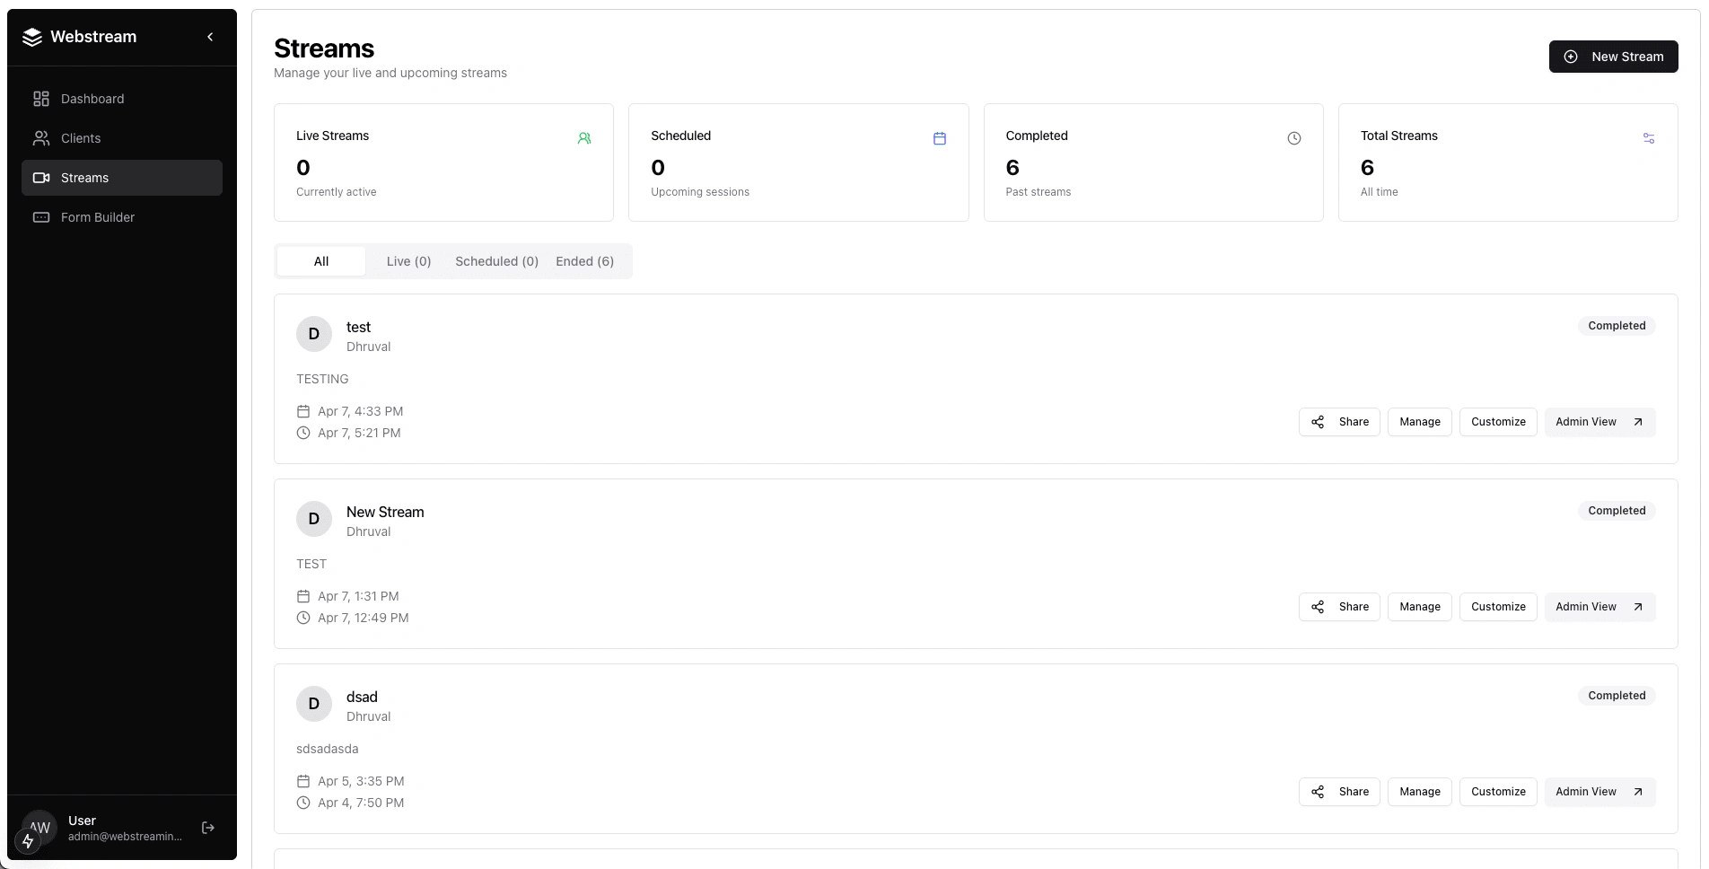Click the Webstream logo icon
1709x869 pixels.
pyautogui.click(x=32, y=37)
